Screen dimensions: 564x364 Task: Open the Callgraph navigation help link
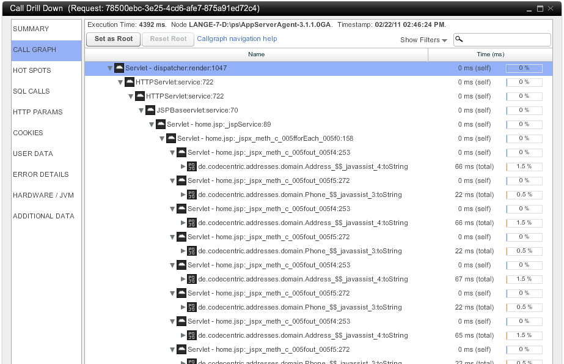[236, 39]
